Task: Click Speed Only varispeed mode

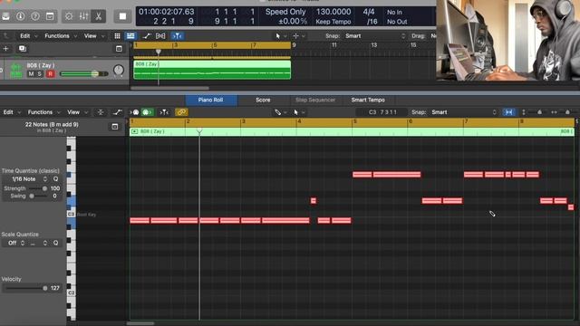Action: 285,12
